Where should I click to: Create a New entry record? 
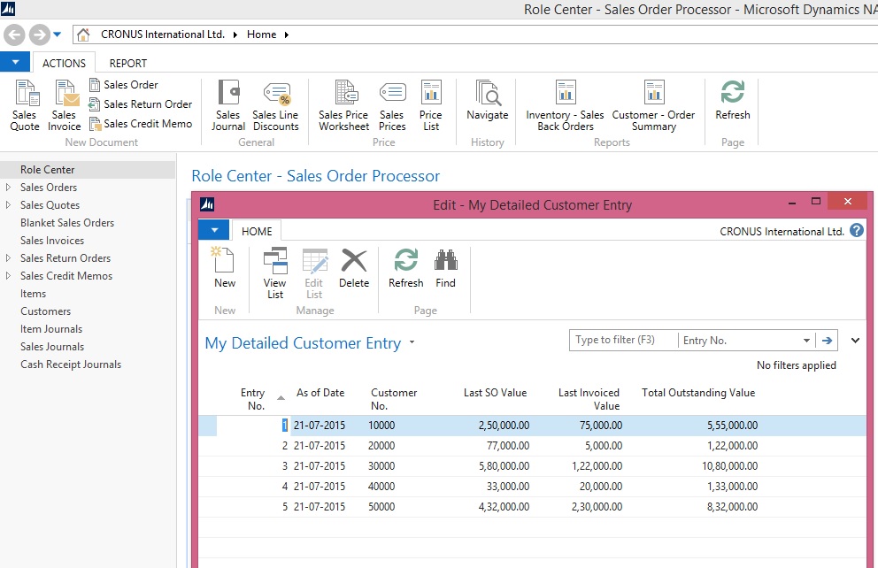point(225,268)
